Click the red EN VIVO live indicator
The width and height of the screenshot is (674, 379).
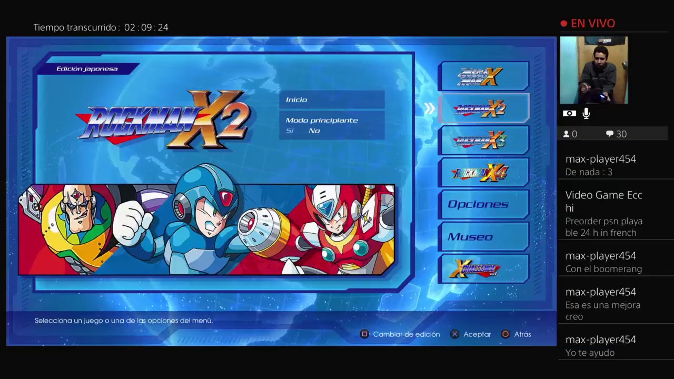click(588, 24)
